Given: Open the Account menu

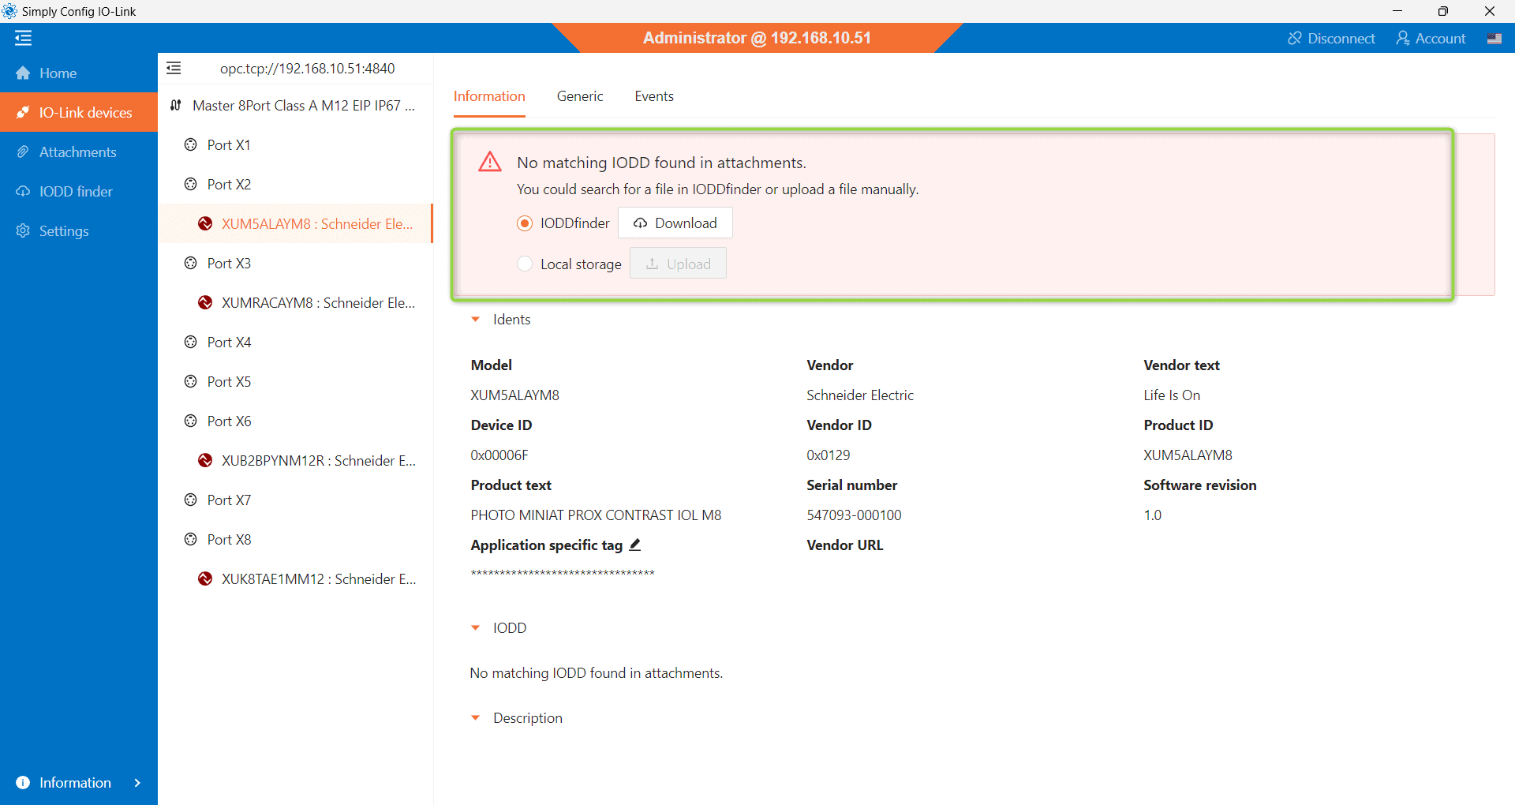Looking at the screenshot, I should click(x=1431, y=38).
